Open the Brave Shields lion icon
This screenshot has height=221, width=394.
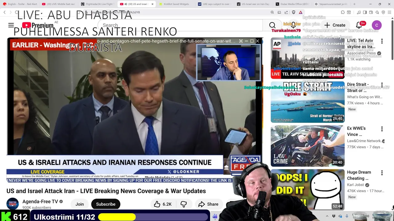coord(293,12)
